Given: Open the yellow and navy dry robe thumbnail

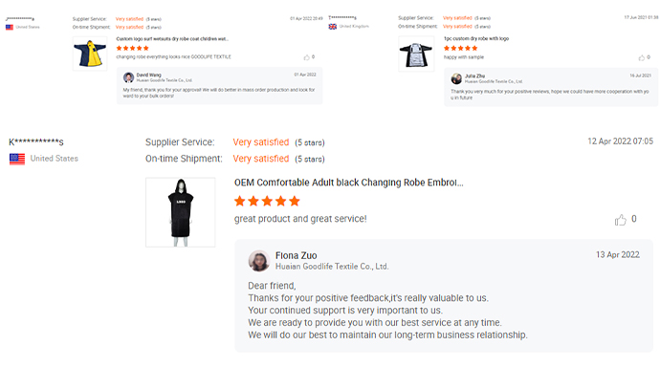Looking at the screenshot, I should click(x=90, y=54).
